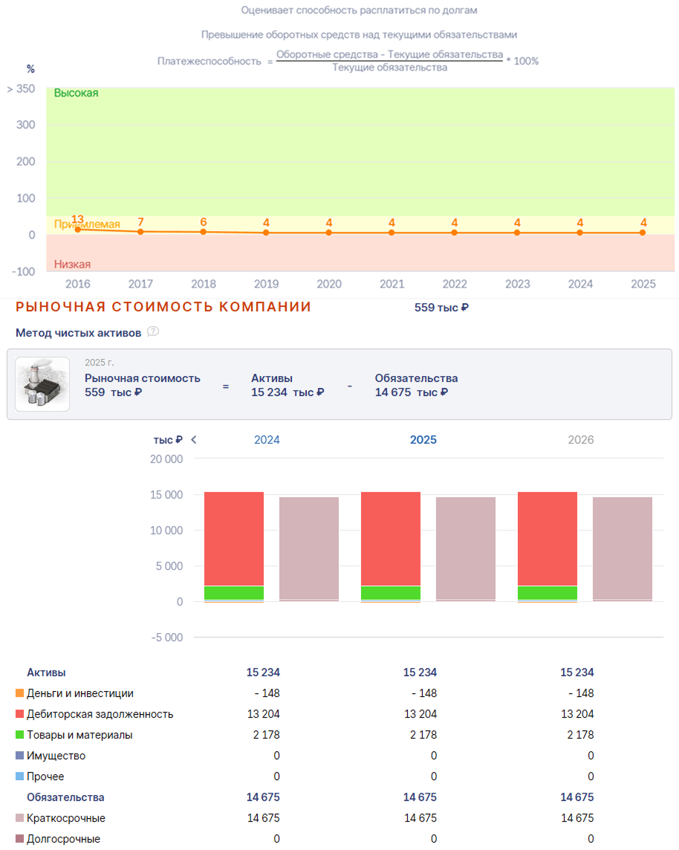Image resolution: width=679 pixels, height=850 pixels.
Task: Click the Долгосрочные legend label
Action: click(x=63, y=839)
